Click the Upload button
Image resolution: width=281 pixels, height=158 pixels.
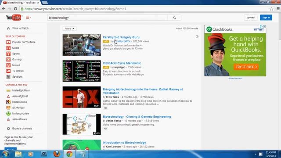pos(250,18)
